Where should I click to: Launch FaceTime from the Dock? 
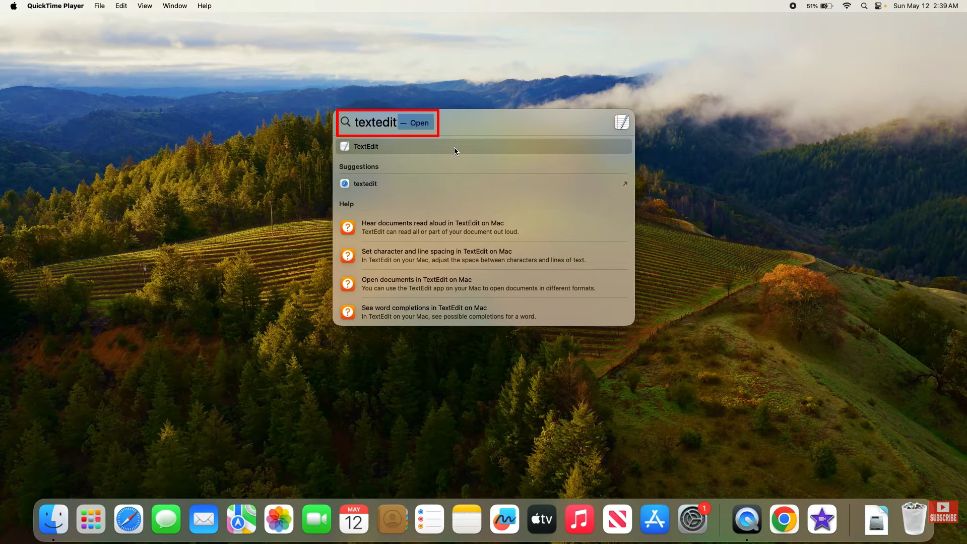point(316,519)
